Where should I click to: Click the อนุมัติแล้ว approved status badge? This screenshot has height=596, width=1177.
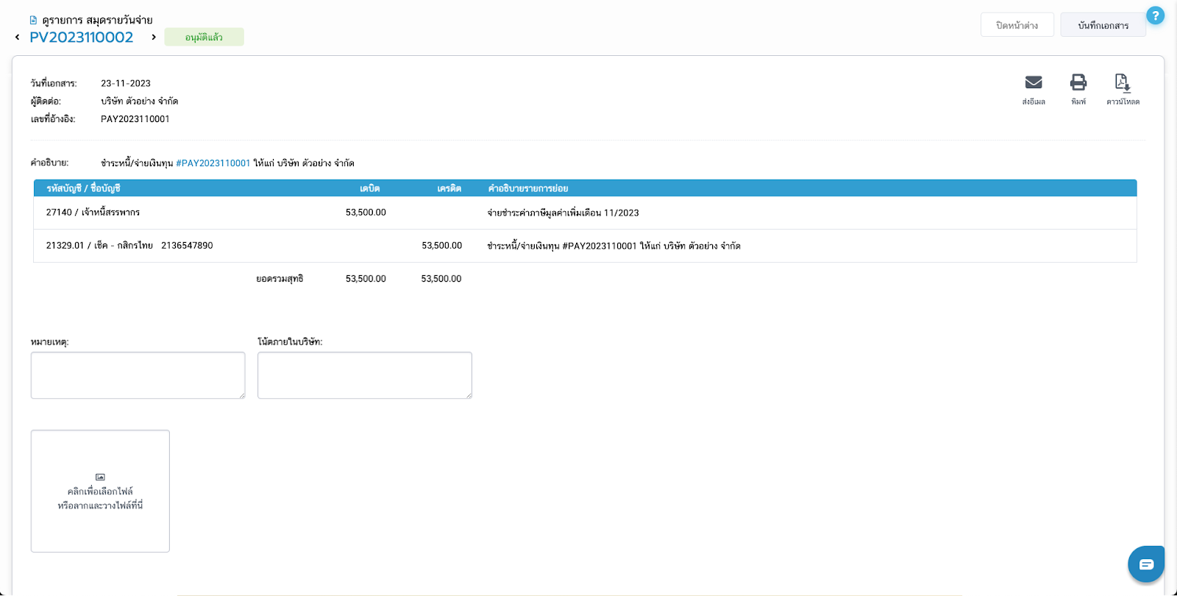204,38
